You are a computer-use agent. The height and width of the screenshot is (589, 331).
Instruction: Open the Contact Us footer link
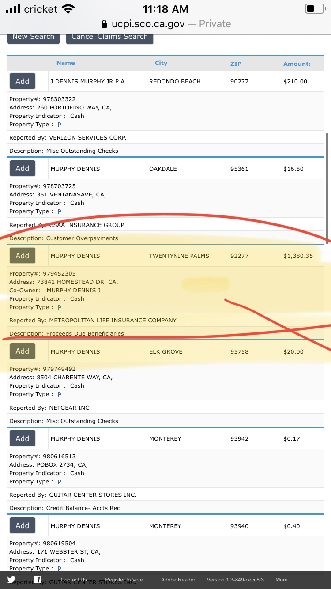74,580
